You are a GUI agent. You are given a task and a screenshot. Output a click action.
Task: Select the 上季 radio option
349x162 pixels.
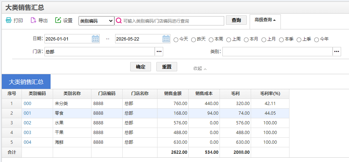tap(299, 40)
